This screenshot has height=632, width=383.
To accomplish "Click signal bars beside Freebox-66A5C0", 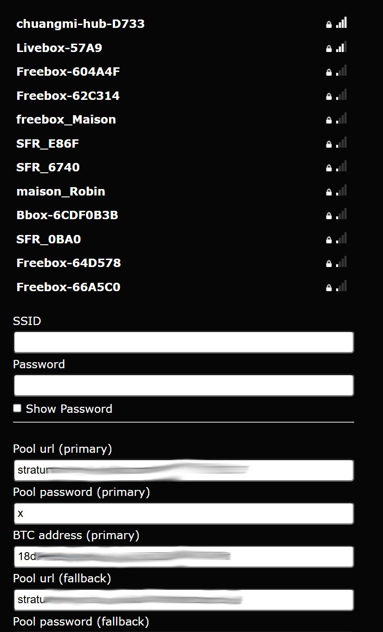I will pyautogui.click(x=342, y=286).
